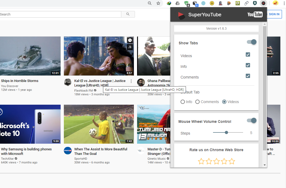Bookmark this page with the star icon
286x188 pixels.
pos(158,3)
